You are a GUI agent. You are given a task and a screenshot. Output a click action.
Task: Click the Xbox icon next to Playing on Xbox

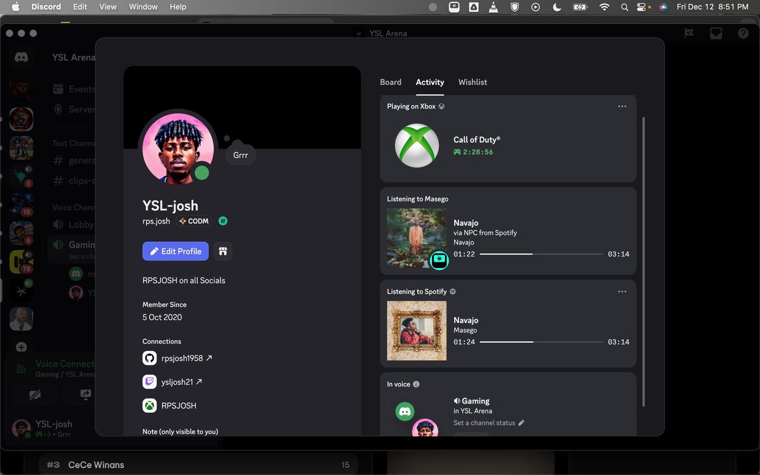coord(441,106)
